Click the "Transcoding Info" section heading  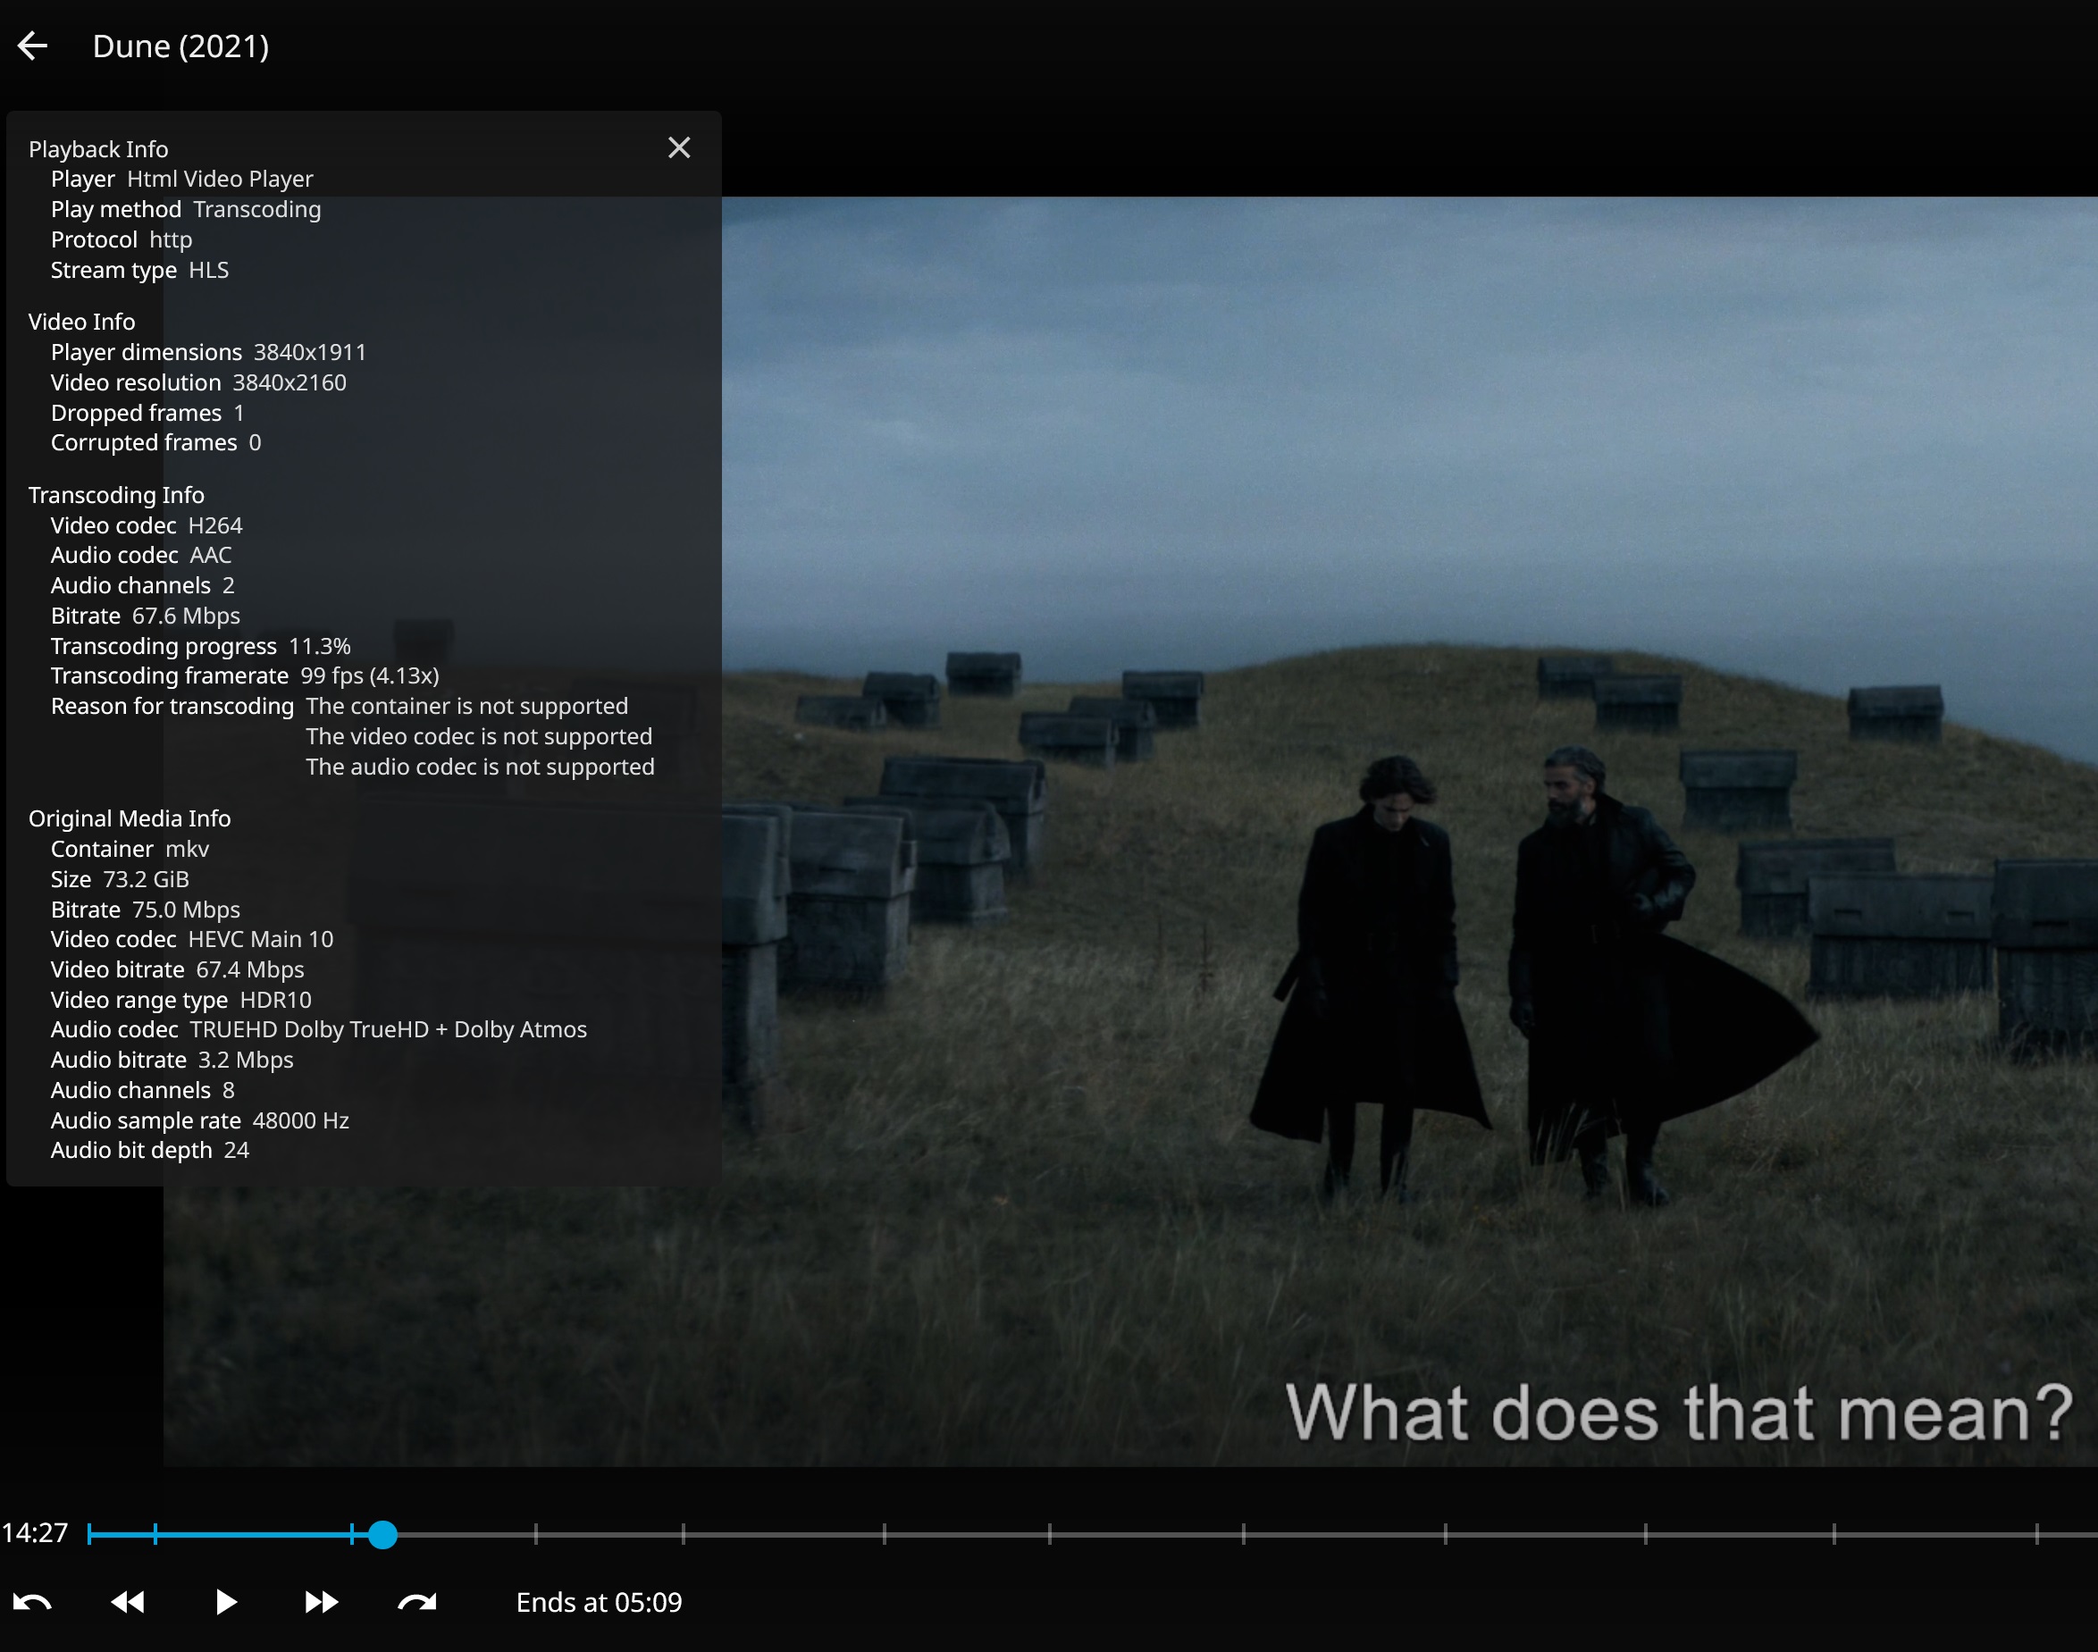tap(116, 495)
